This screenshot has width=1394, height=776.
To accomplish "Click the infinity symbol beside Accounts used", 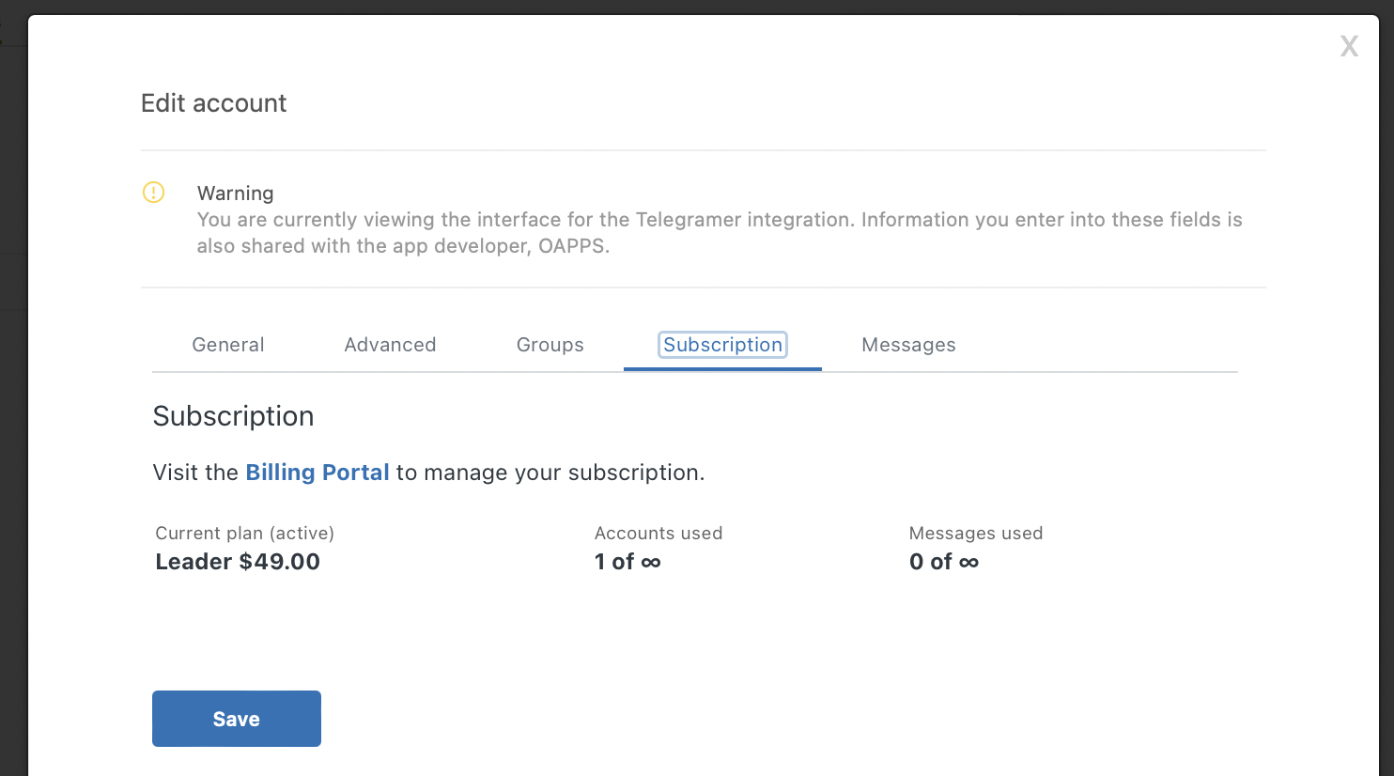I will [x=653, y=561].
